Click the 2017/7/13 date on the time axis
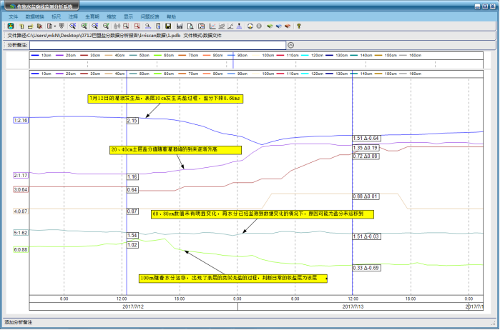The width and height of the screenshot is (500, 330). 353,306
